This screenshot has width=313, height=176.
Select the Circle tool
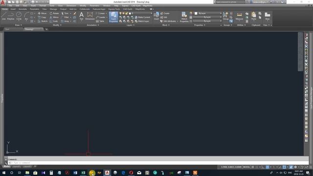click(x=19, y=16)
